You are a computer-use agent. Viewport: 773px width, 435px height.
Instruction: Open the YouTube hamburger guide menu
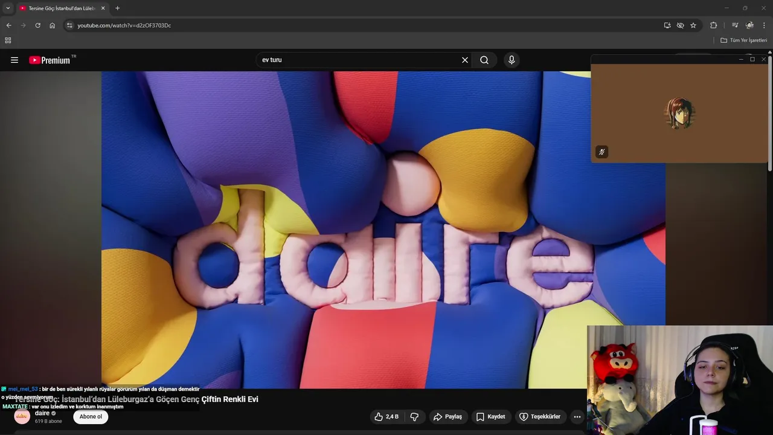coord(14,60)
